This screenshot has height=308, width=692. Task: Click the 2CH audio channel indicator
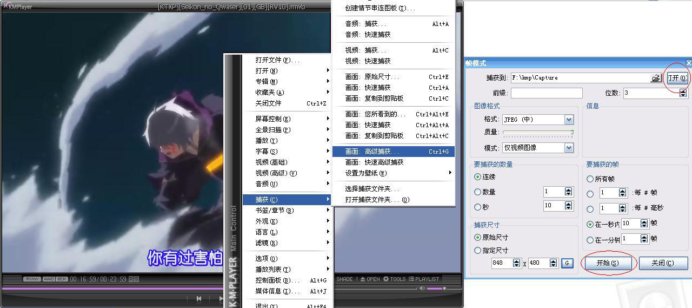point(62,279)
